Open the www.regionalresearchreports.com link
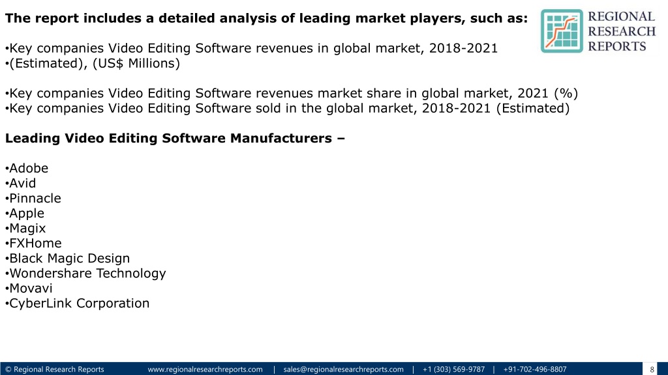This screenshot has height=375, width=668. pos(205,370)
